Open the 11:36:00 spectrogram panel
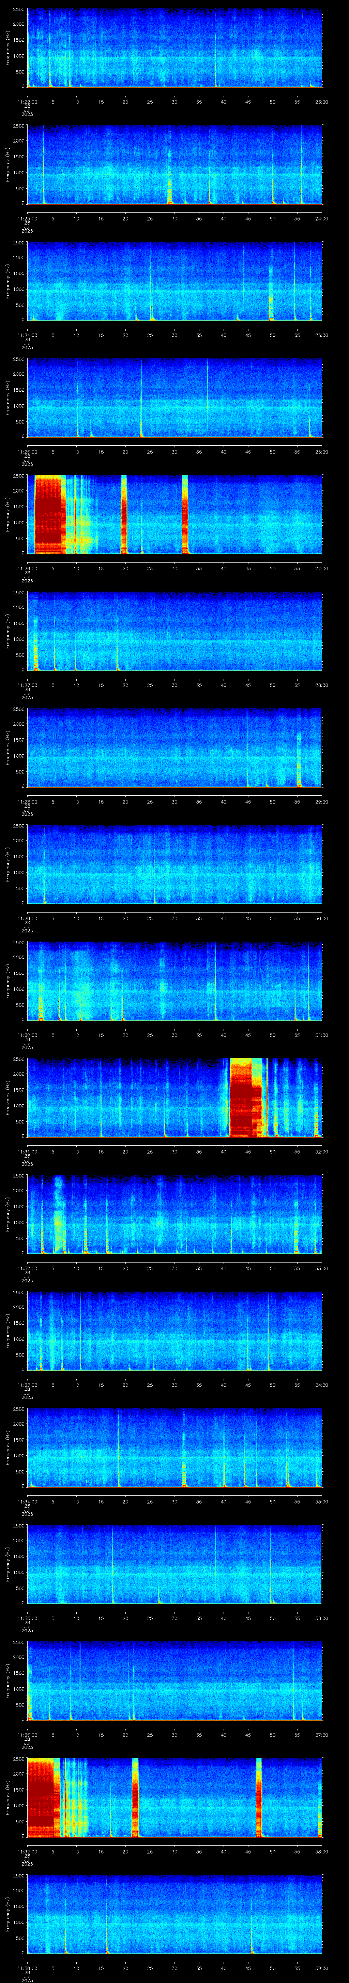349x1983 pixels. pos(174,1681)
